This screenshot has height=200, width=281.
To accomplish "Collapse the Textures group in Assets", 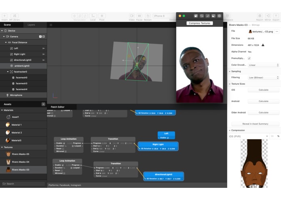I will tap(2, 147).
